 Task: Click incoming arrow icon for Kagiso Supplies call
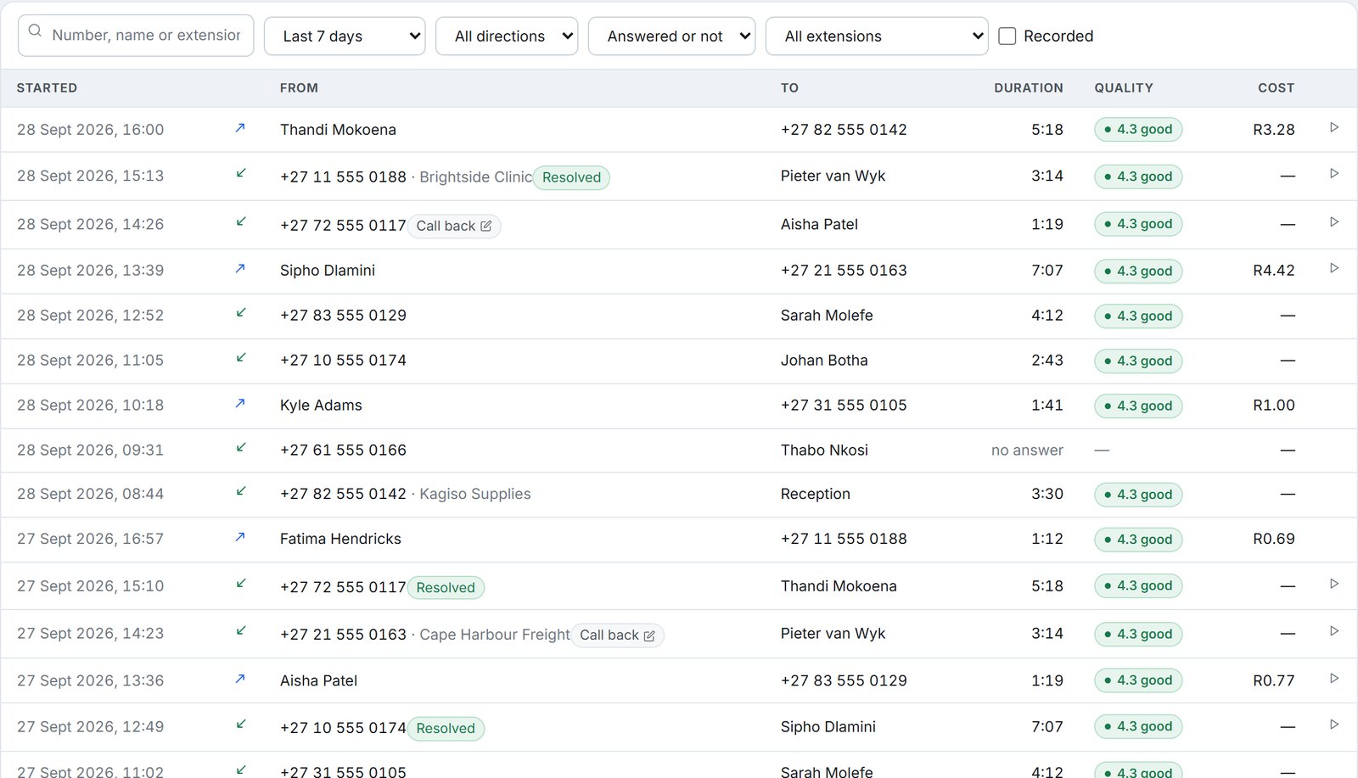tap(240, 492)
